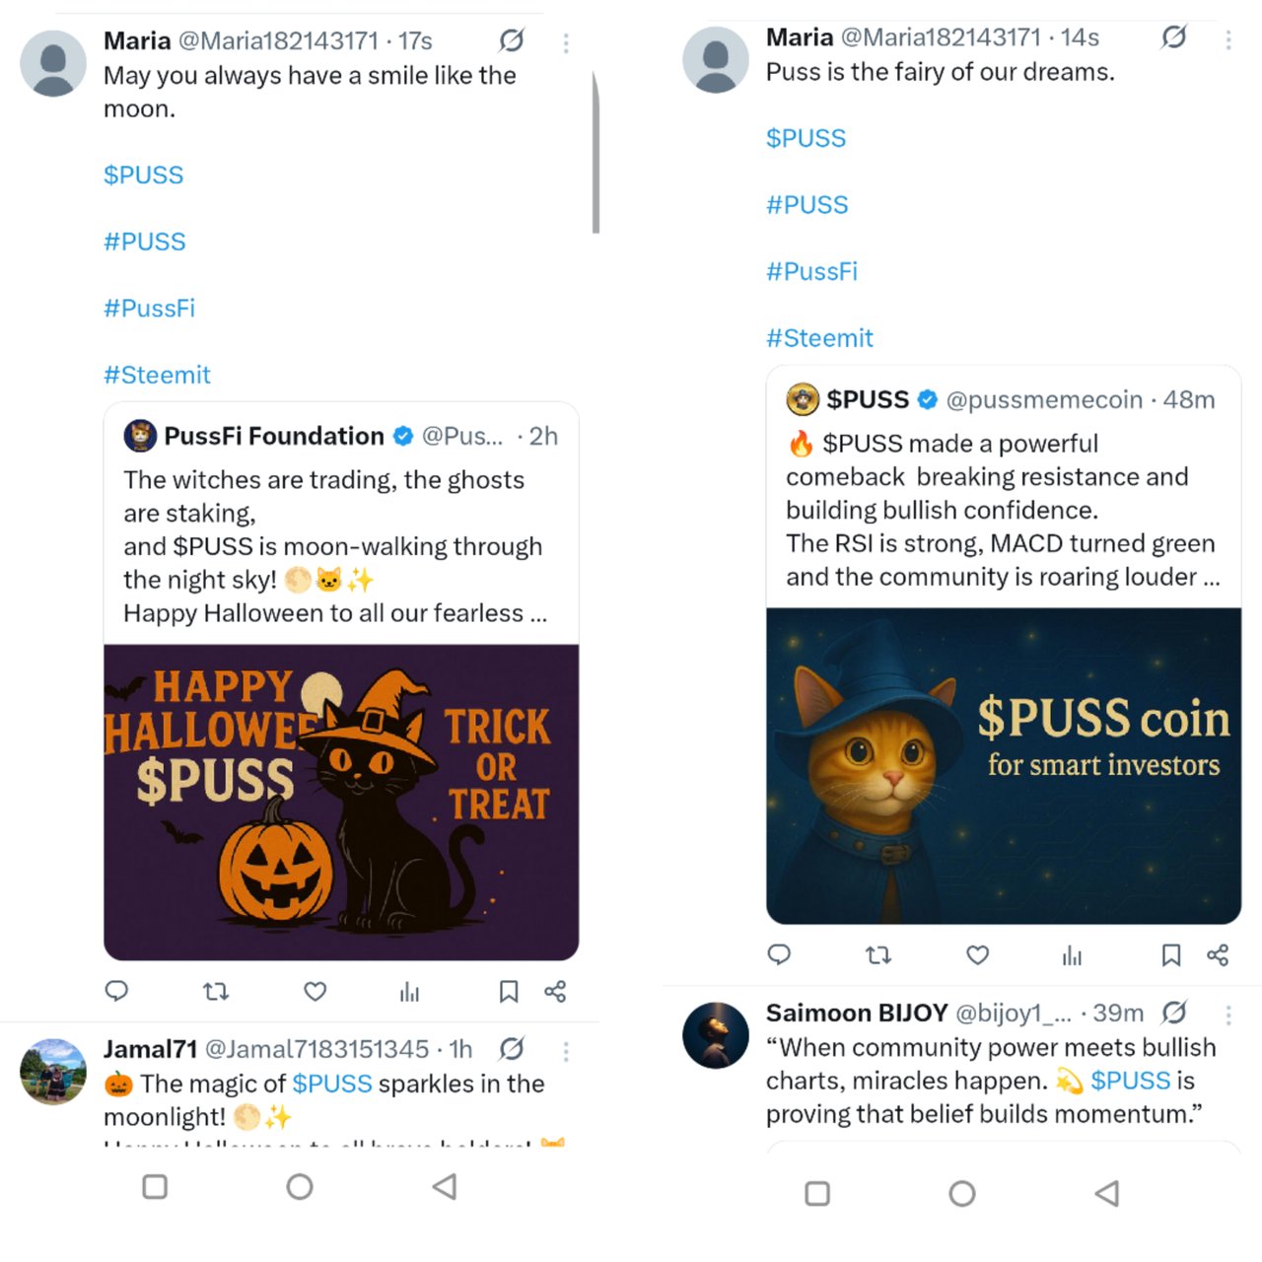Open more options on Saimoon BIJOY post
Screen dimensions: 1262x1262
coord(1228,1015)
